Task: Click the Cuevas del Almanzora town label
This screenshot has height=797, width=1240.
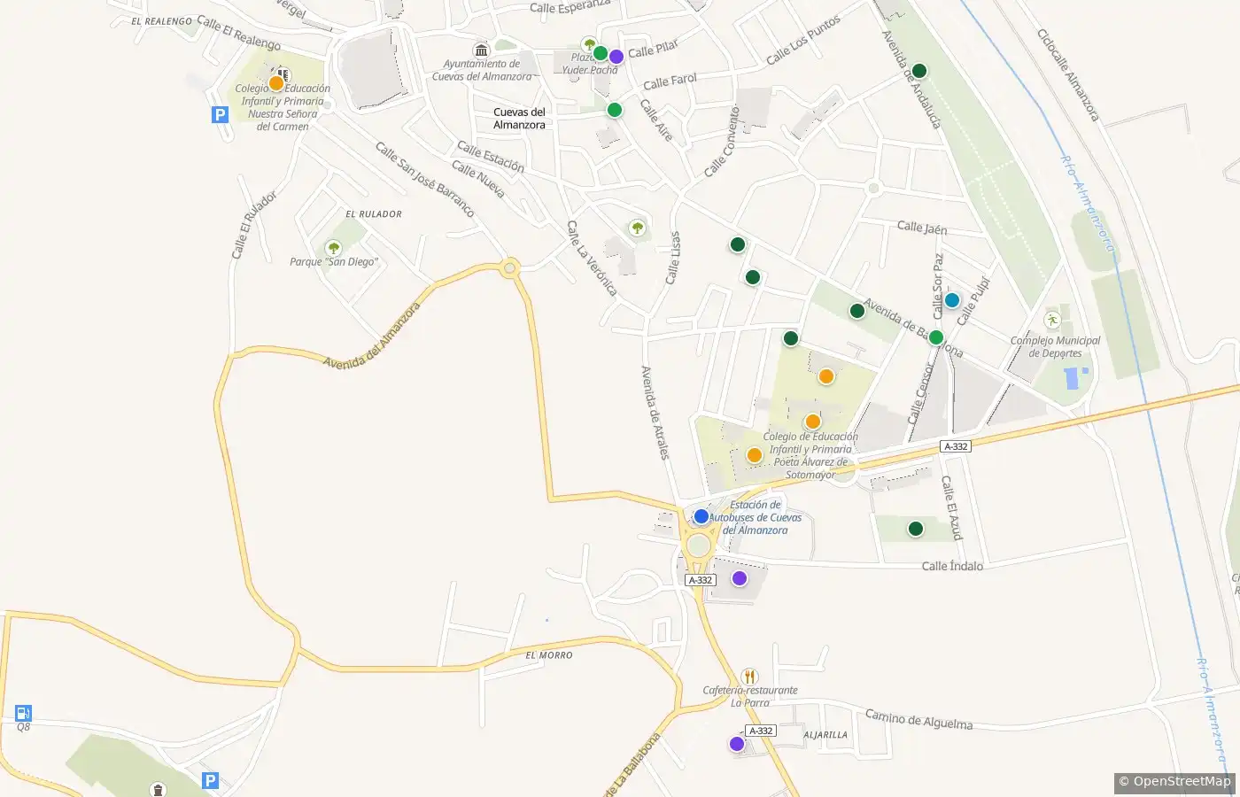Action: point(520,119)
